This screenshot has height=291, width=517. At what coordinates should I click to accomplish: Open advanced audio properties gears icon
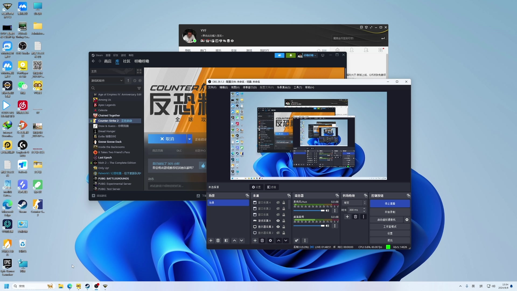(x=296, y=241)
